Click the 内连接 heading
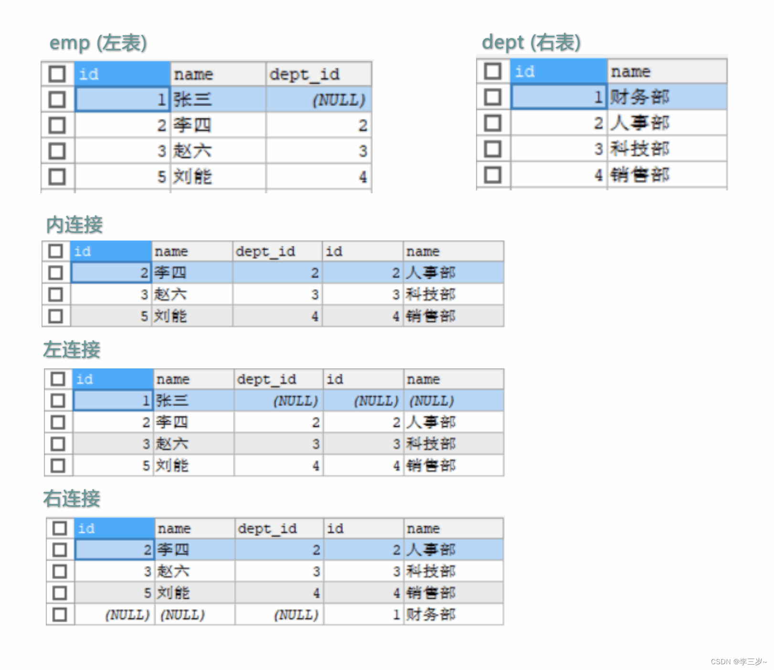 click(x=74, y=225)
